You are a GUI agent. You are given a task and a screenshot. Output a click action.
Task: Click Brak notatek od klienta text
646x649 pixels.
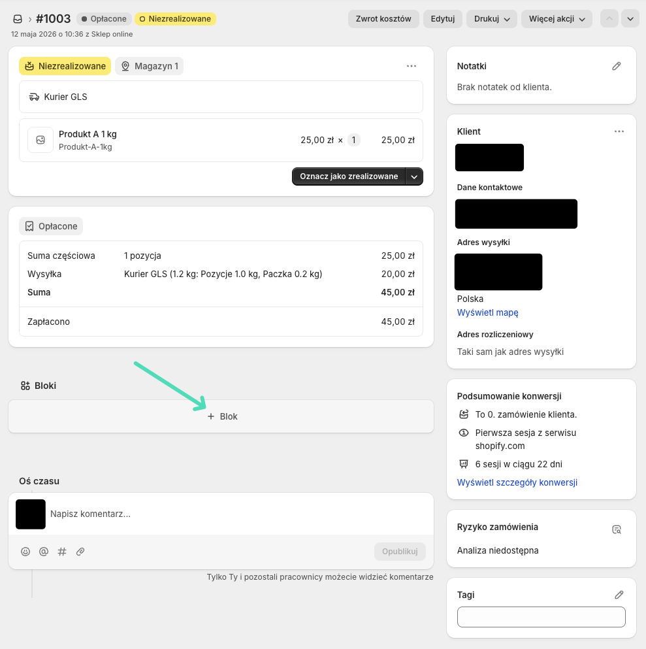(504, 88)
